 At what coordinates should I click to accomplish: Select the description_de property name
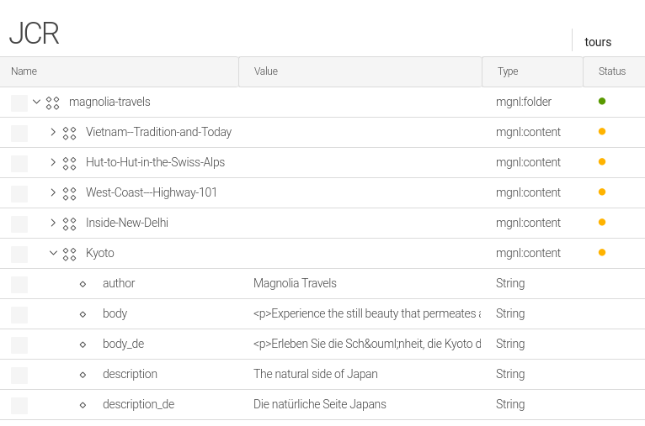pos(139,404)
